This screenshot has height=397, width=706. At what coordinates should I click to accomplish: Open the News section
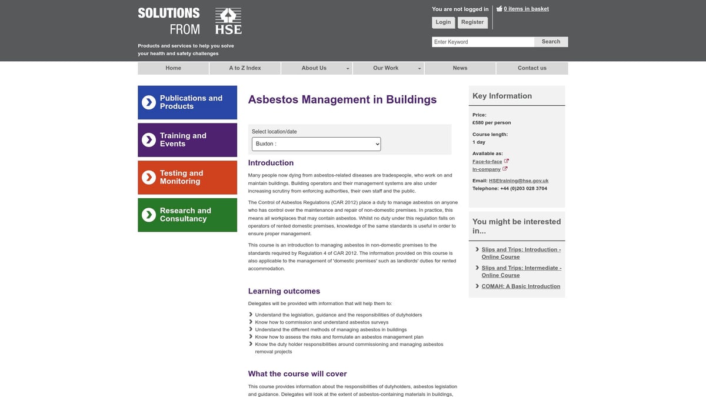[x=459, y=68]
